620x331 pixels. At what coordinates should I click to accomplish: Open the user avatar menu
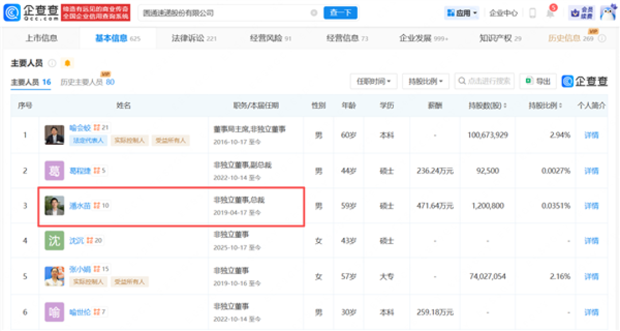click(x=608, y=13)
